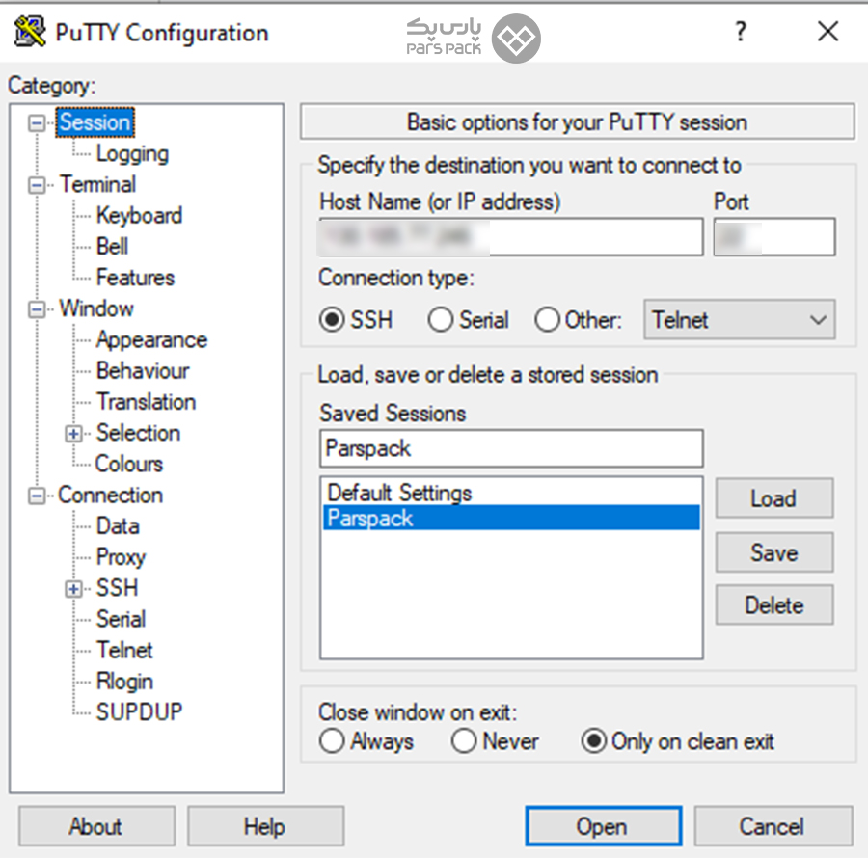The width and height of the screenshot is (868, 858).
Task: Click the Open button to connect
Action: (x=604, y=826)
